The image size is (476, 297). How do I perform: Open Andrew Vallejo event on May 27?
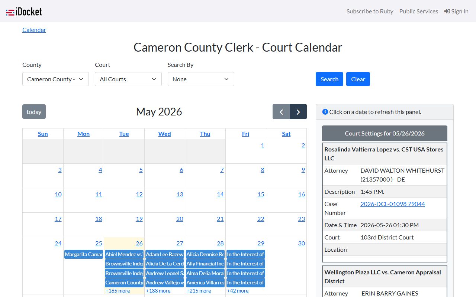[x=165, y=283]
